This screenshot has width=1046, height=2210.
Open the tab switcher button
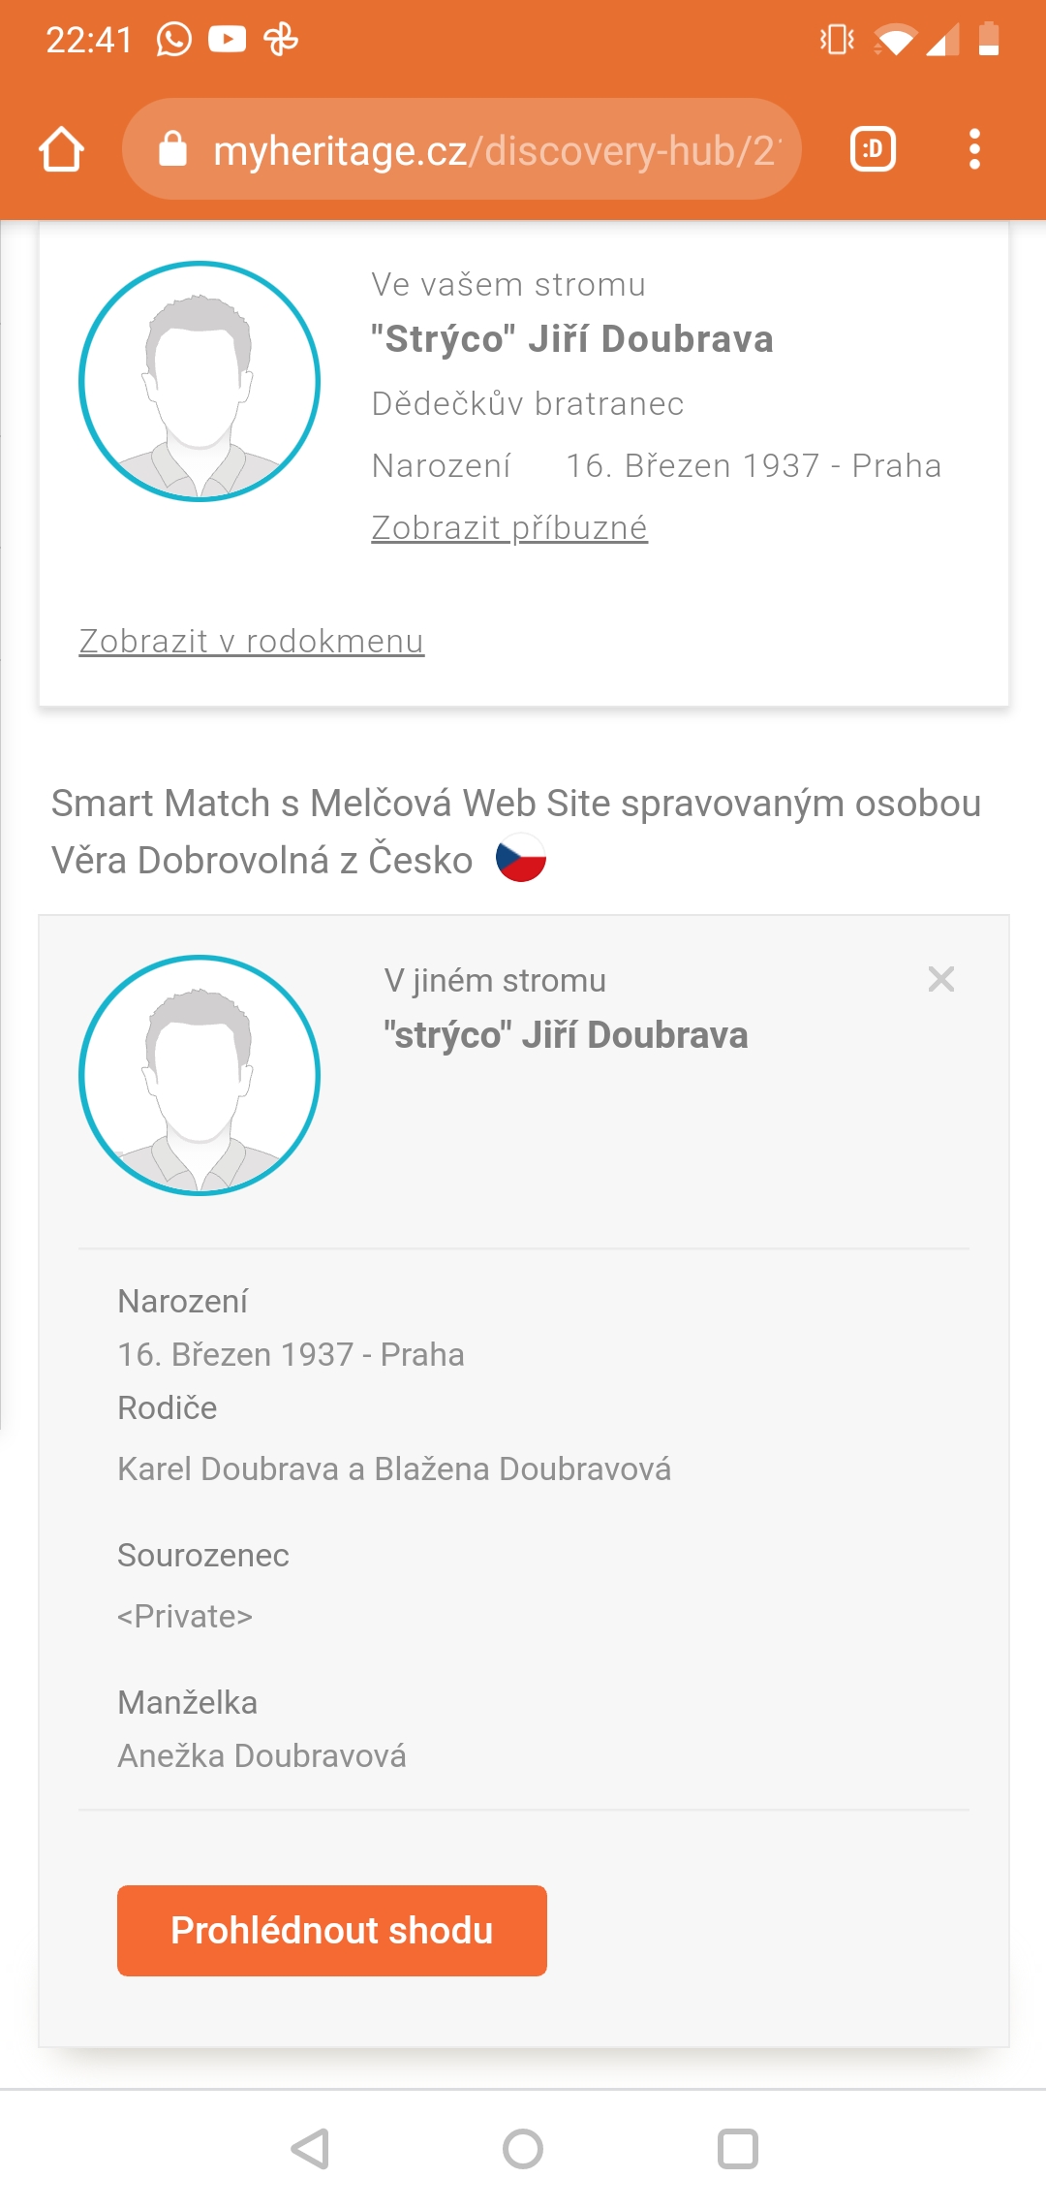(873, 149)
